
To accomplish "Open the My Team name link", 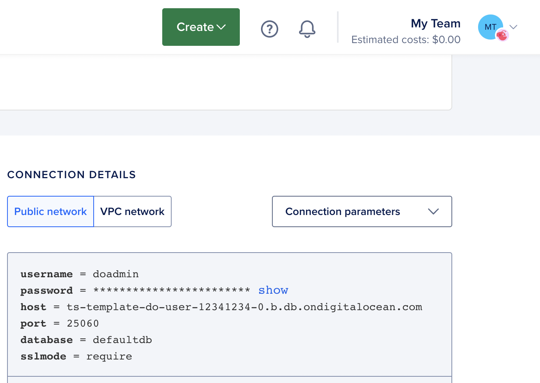I will click(x=435, y=23).
